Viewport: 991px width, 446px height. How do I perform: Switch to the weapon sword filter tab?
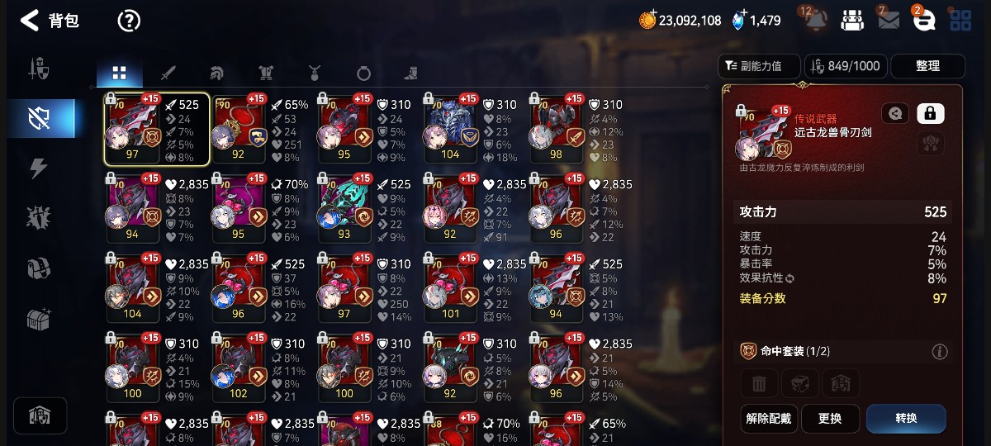point(168,74)
